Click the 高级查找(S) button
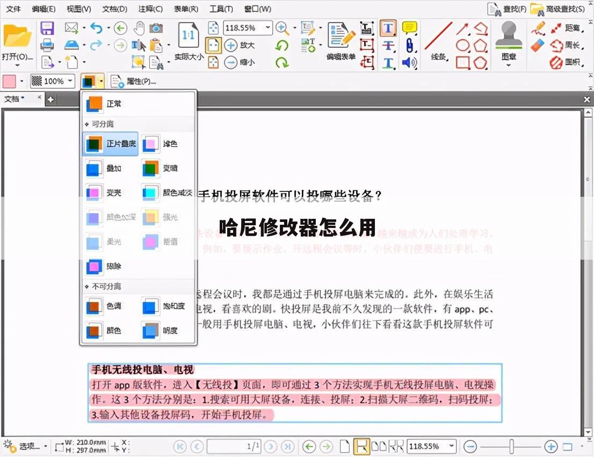The image size is (594, 457). (557, 9)
